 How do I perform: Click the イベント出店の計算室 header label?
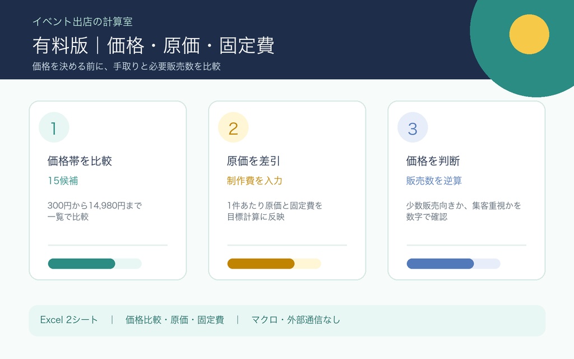82,22
